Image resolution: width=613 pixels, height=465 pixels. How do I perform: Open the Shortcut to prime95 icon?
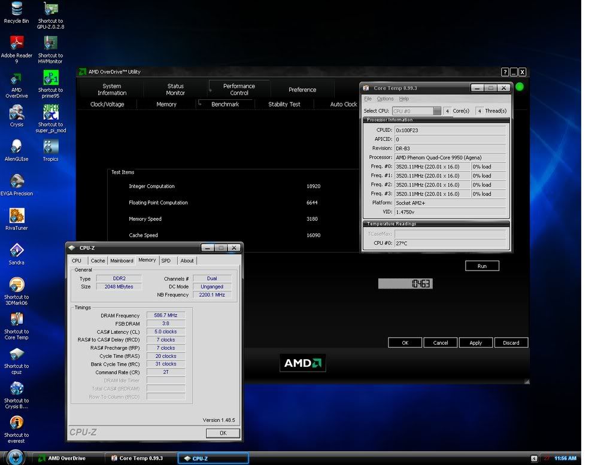click(x=50, y=84)
